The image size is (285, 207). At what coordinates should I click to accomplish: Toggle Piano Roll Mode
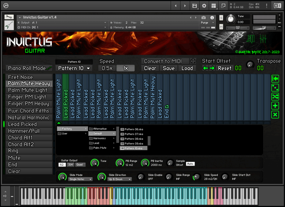pyautogui.click(x=29, y=68)
